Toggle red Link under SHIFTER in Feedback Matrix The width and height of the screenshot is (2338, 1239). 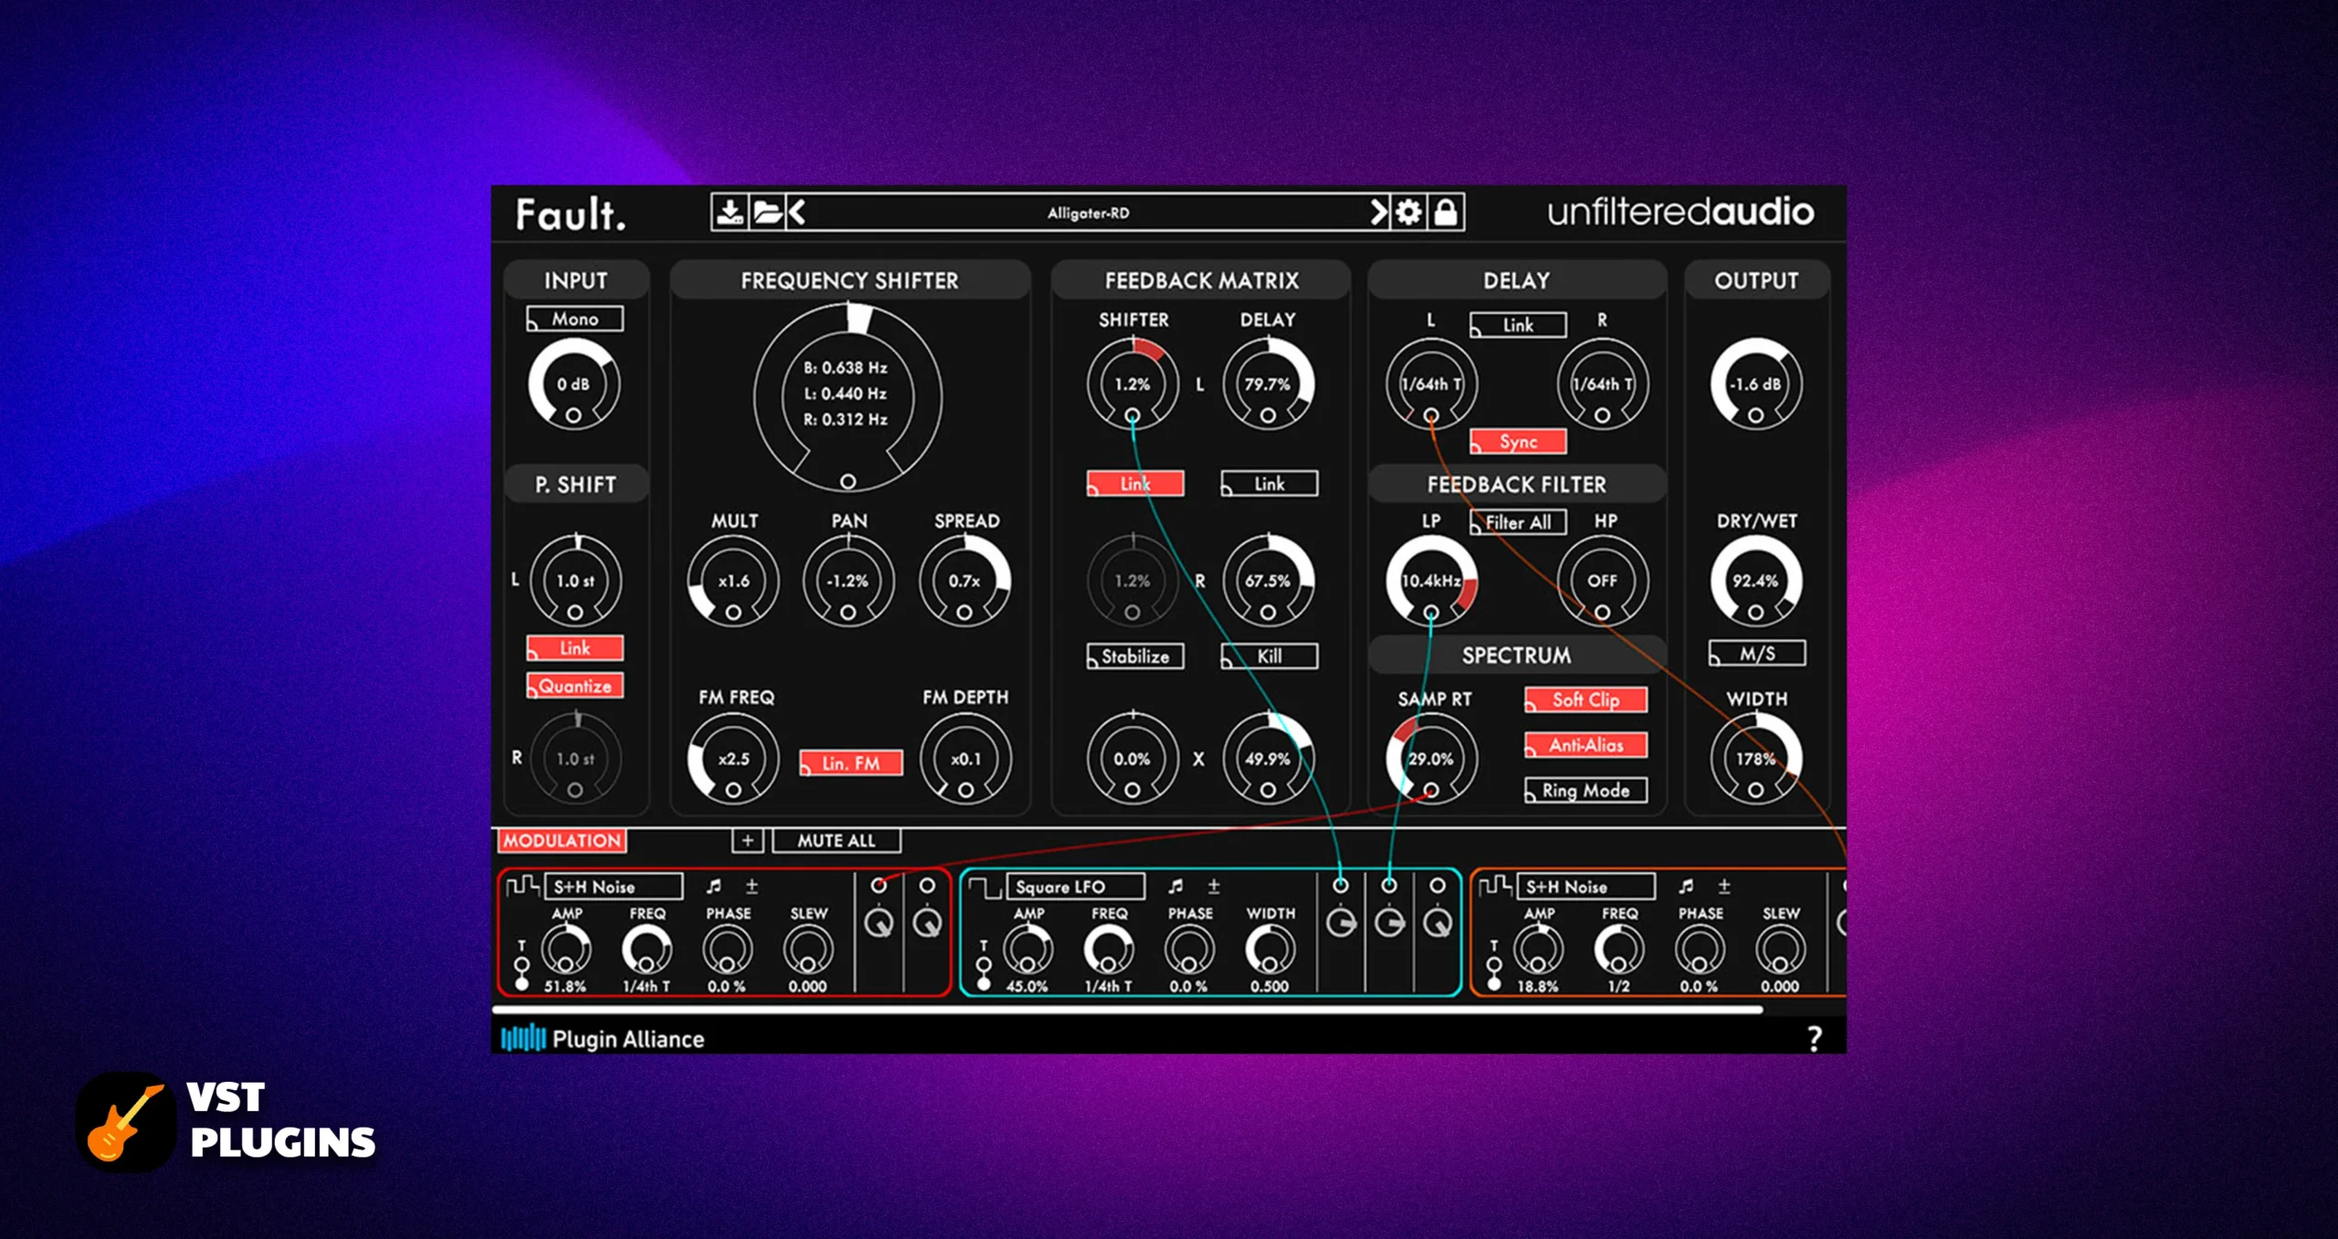coord(1135,483)
